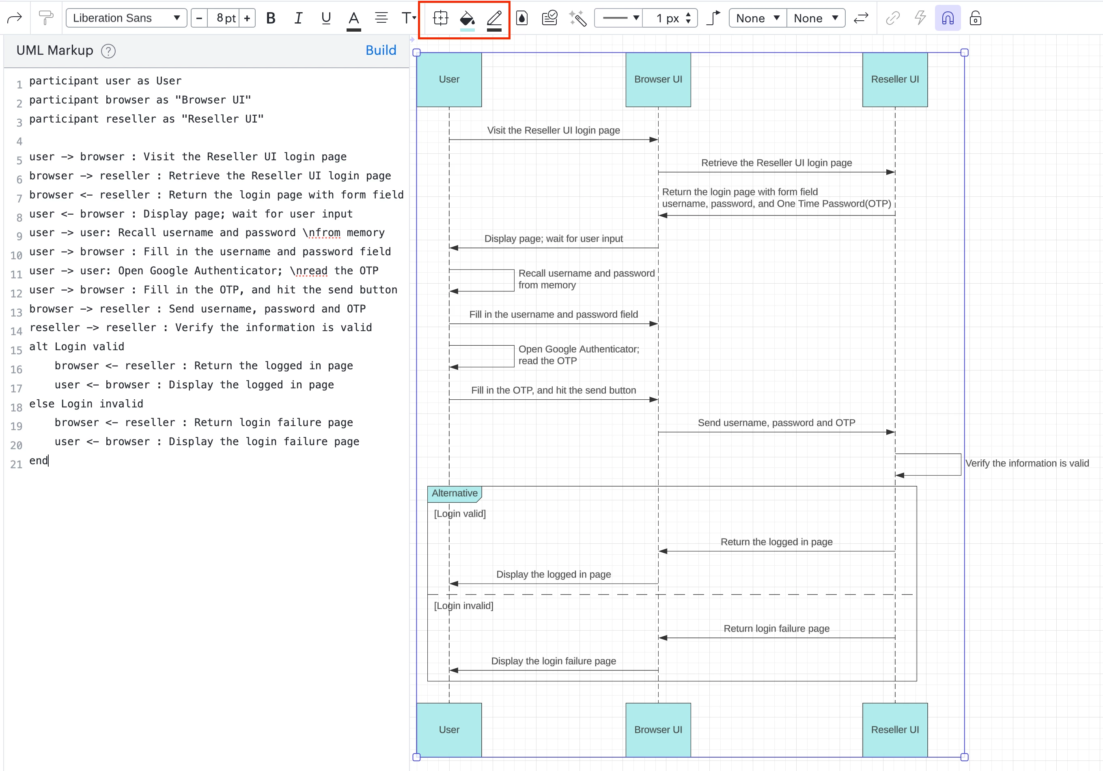
Task: Select the bottom User participant box
Action: [449, 730]
